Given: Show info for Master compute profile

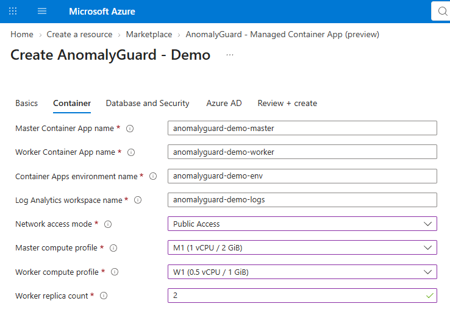Looking at the screenshot, I should click(x=113, y=248).
